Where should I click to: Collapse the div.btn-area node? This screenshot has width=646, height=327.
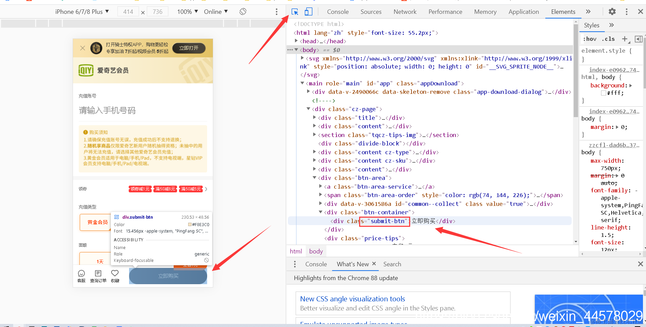(x=315, y=178)
